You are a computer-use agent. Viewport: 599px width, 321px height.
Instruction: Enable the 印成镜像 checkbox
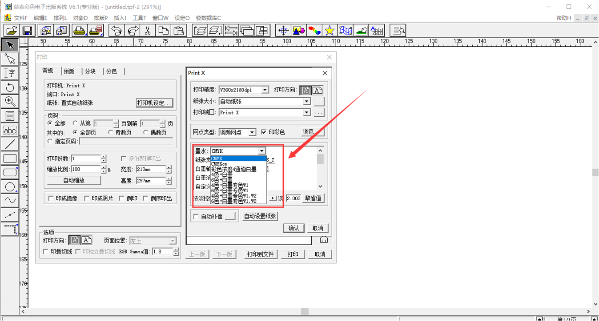coord(51,198)
